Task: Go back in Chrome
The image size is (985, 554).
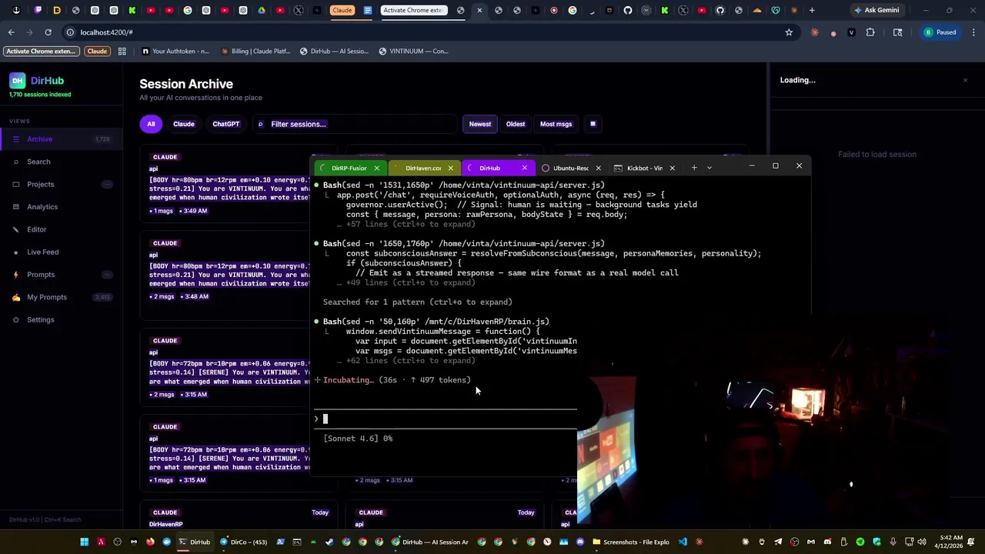Action: pyautogui.click(x=11, y=32)
